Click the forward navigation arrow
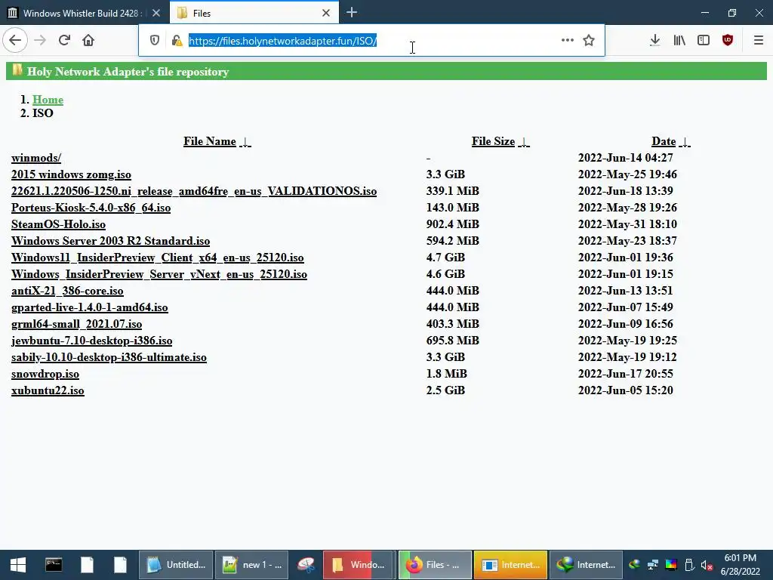773x580 pixels. tap(40, 40)
